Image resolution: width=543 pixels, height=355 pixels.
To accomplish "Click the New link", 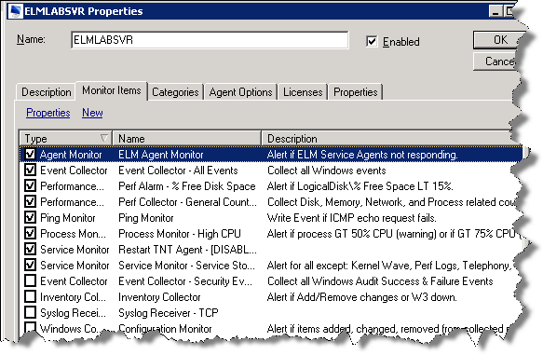I will 92,113.
